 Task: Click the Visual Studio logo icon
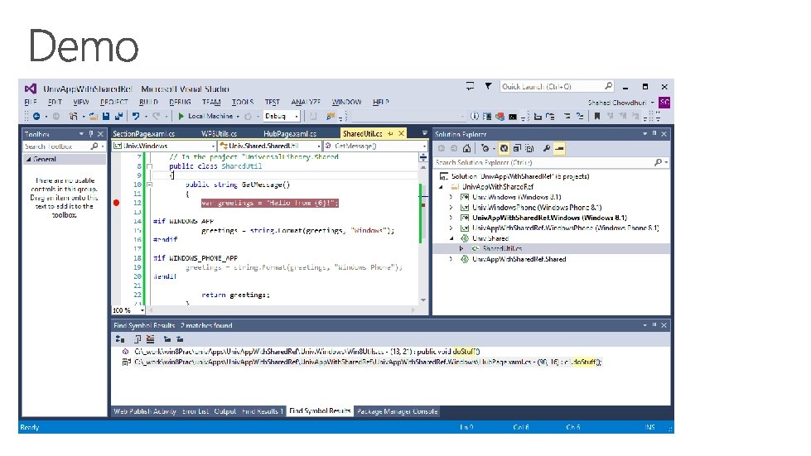tap(31, 89)
